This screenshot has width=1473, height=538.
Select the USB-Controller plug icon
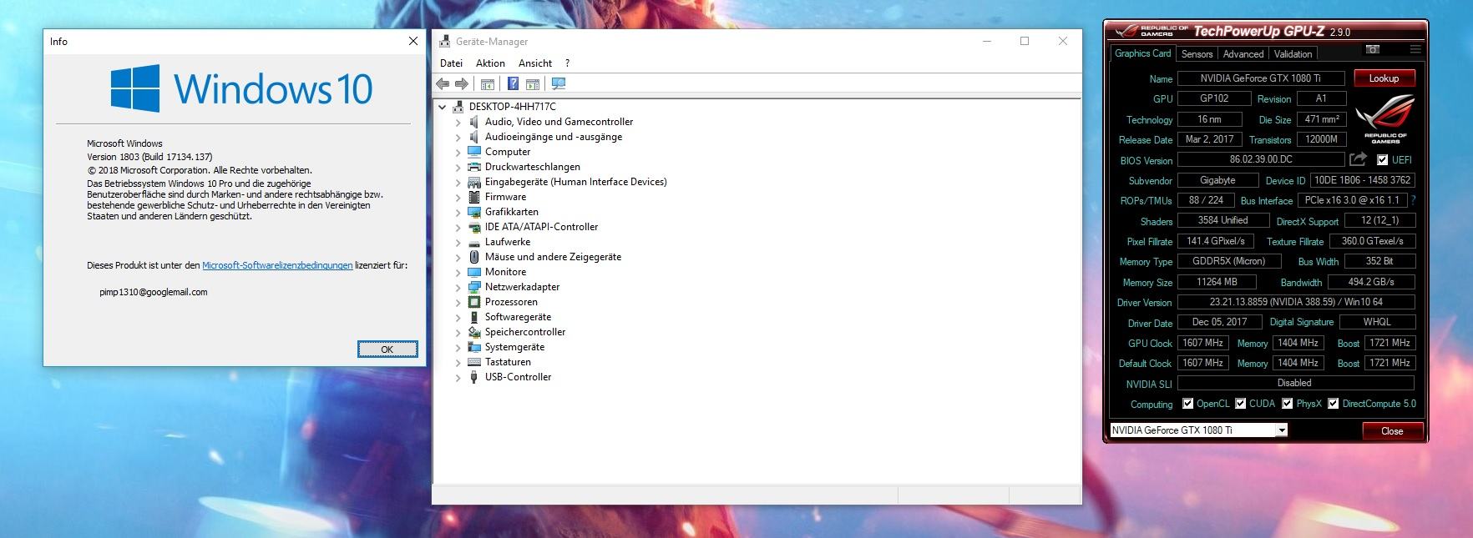(474, 377)
